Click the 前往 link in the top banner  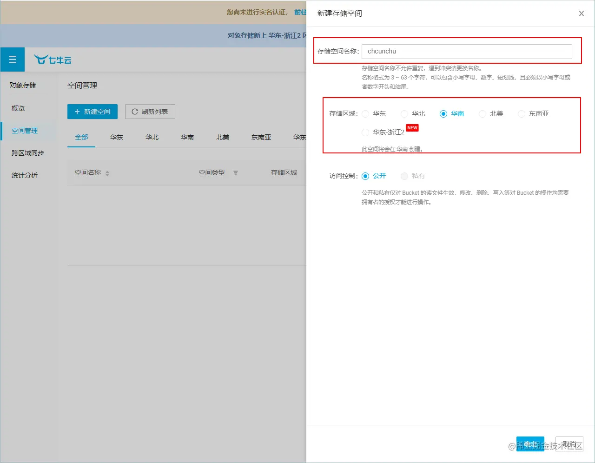pyautogui.click(x=300, y=12)
